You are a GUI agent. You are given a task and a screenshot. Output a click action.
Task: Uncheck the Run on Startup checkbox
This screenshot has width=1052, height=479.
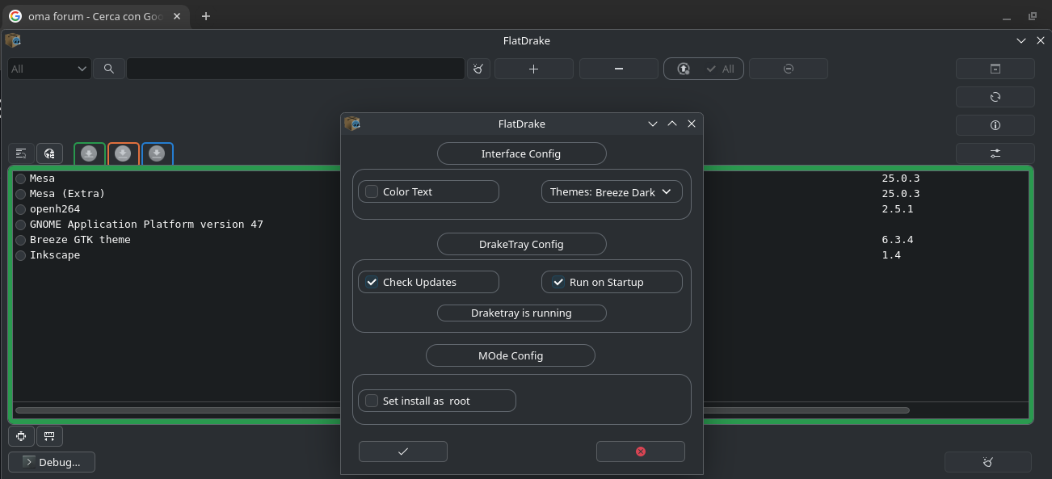(x=558, y=282)
